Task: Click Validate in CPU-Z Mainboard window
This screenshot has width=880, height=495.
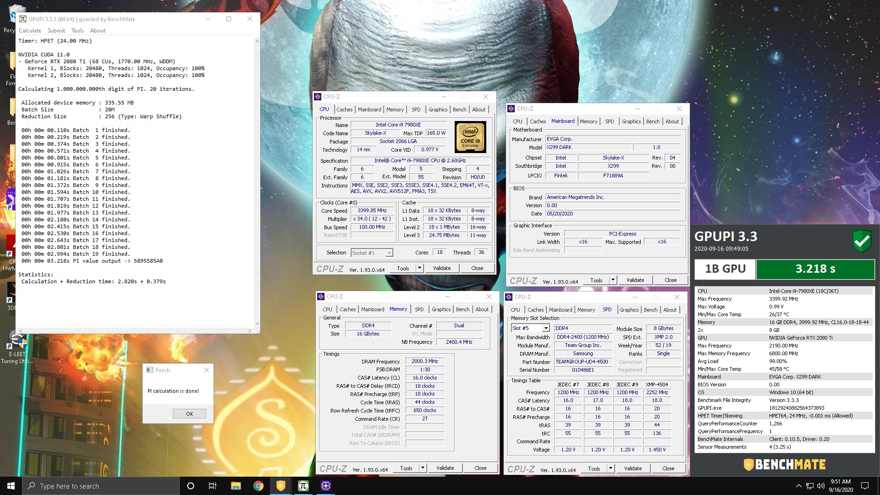Action: (635, 280)
